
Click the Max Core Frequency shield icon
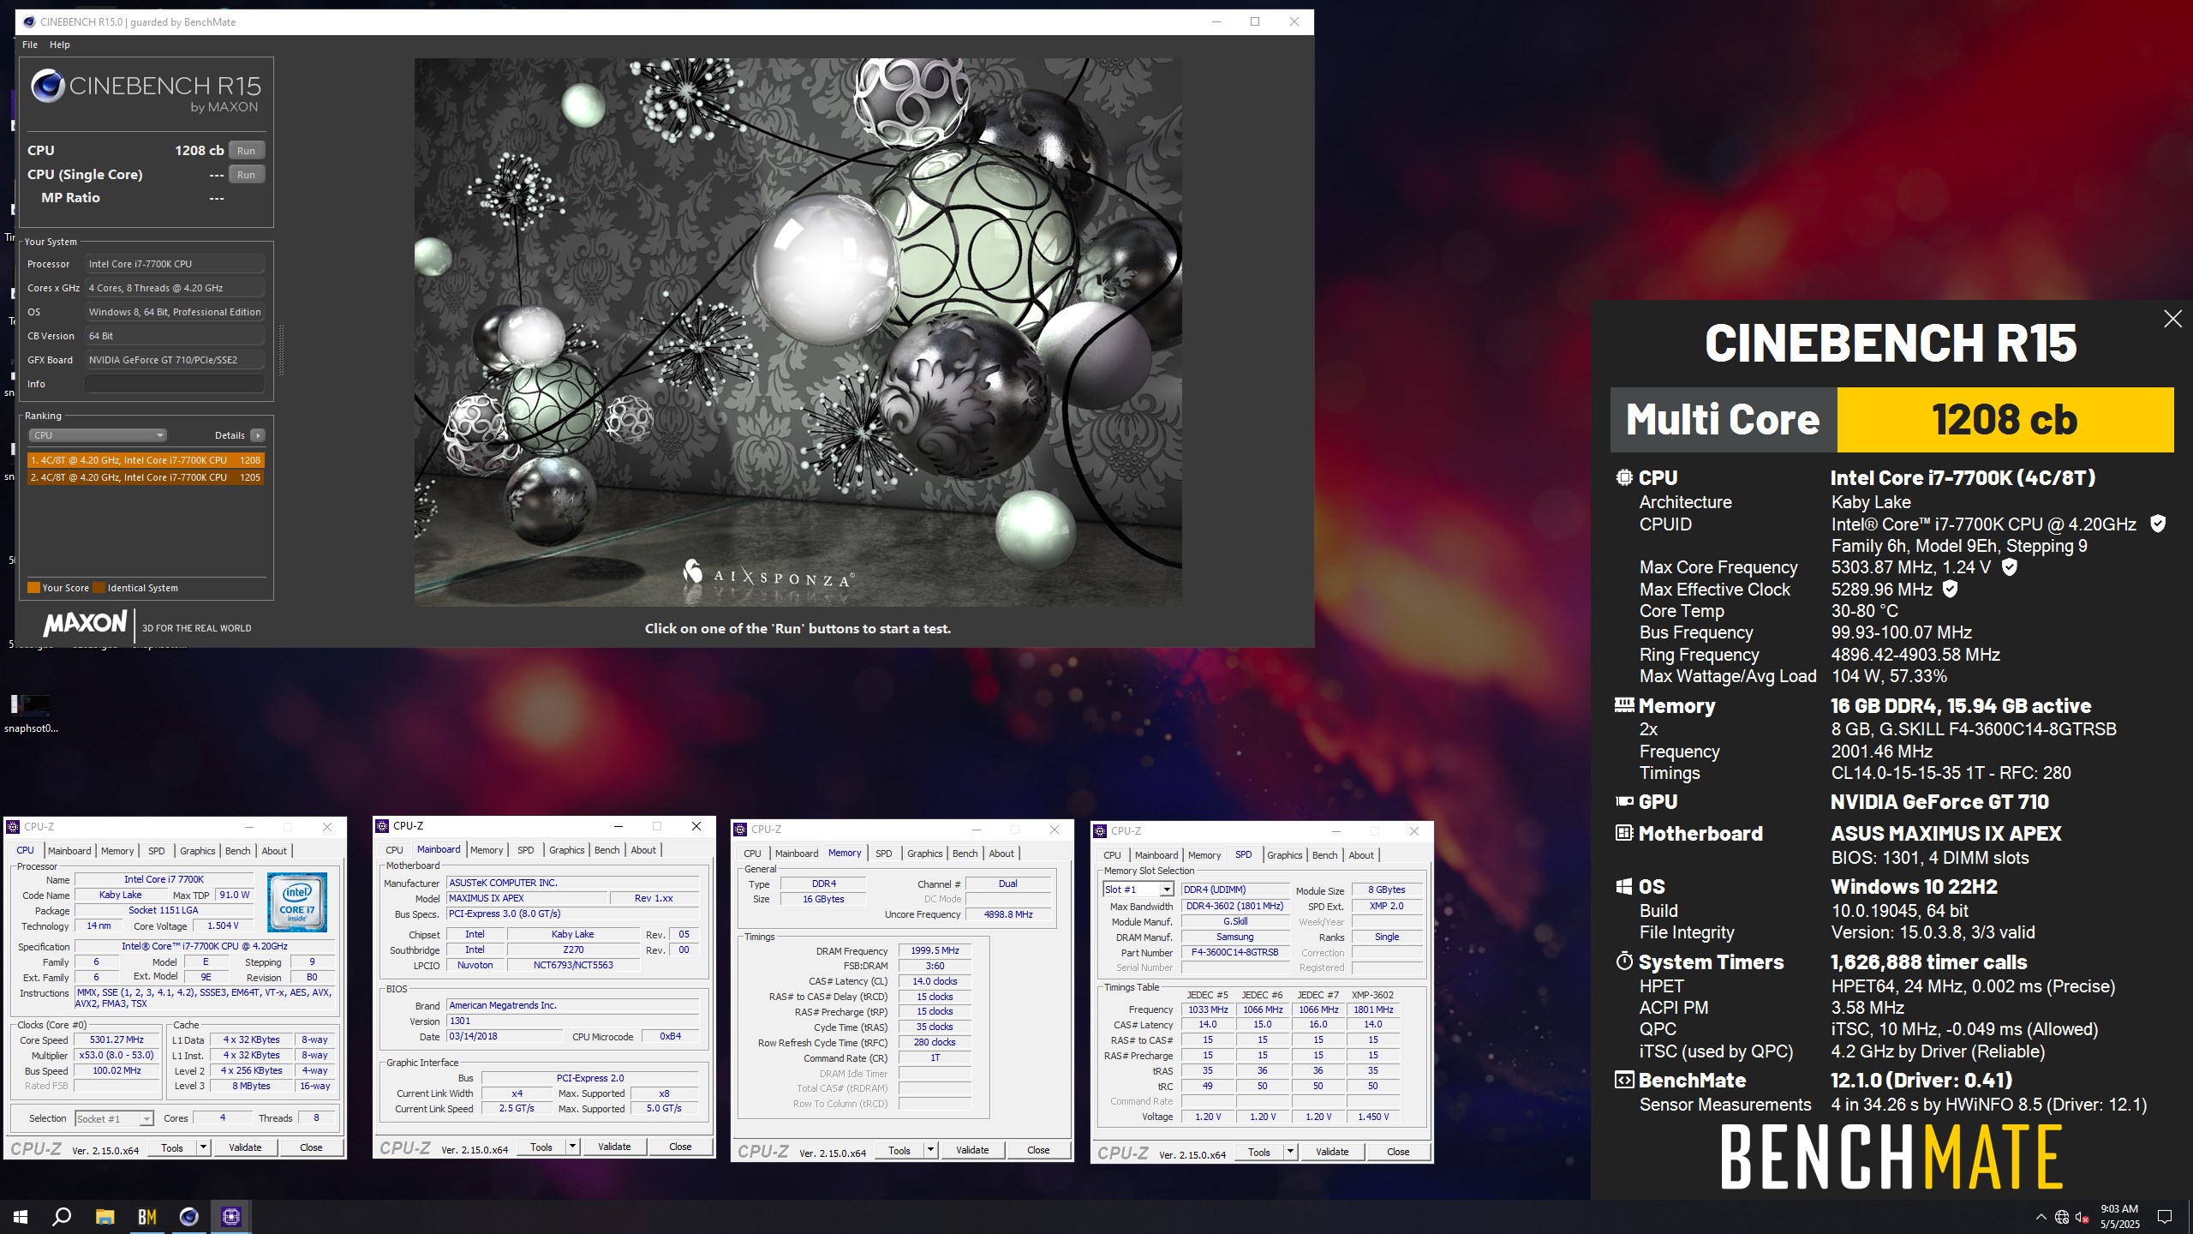coord(2010,567)
